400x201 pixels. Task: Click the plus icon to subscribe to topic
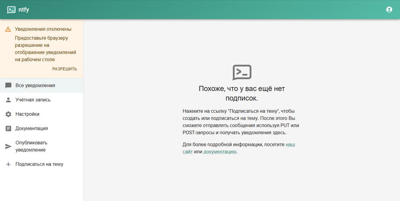pos(8,164)
